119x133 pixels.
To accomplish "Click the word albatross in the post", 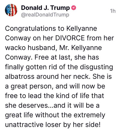I will (x=20, y=76).
